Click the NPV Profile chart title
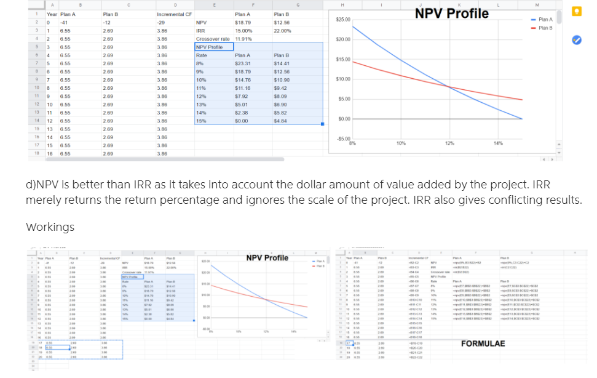The width and height of the screenshot is (597, 378). click(x=451, y=13)
